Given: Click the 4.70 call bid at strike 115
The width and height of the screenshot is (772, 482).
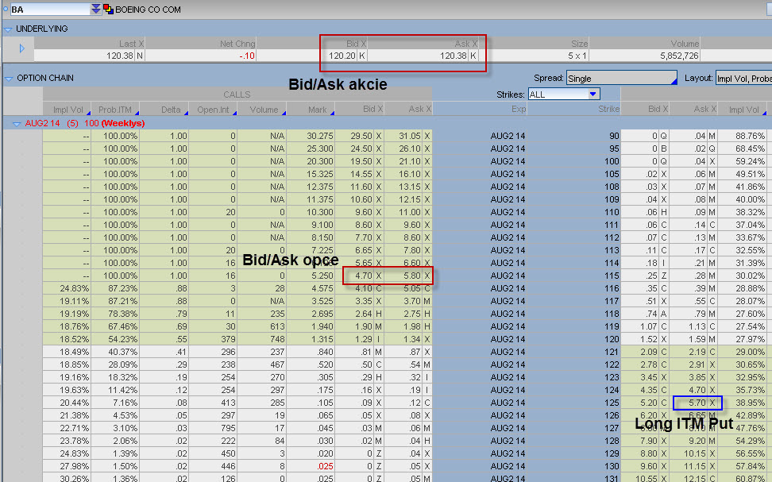Looking at the screenshot, I should [361, 276].
